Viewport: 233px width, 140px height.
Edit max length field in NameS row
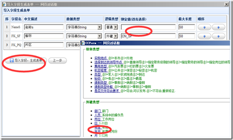pyautogui.click(x=186, y=27)
